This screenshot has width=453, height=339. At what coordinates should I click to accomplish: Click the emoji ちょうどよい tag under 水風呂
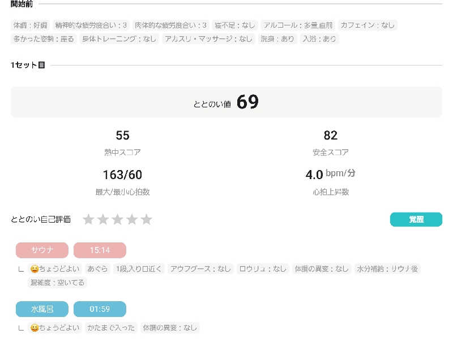pyautogui.click(x=55, y=328)
